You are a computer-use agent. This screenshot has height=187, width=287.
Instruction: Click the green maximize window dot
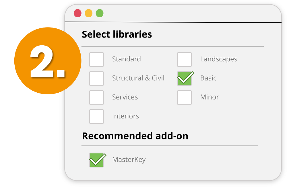[99, 13]
